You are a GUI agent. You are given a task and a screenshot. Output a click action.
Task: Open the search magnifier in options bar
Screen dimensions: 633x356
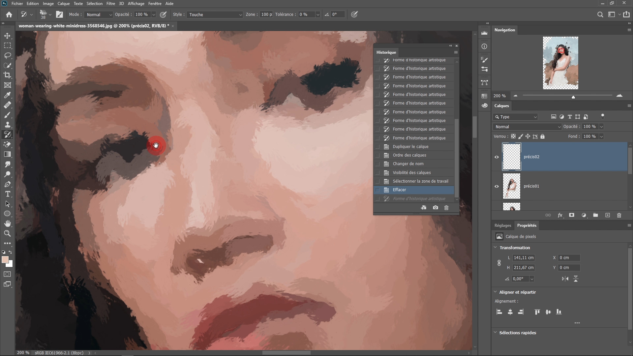(600, 15)
